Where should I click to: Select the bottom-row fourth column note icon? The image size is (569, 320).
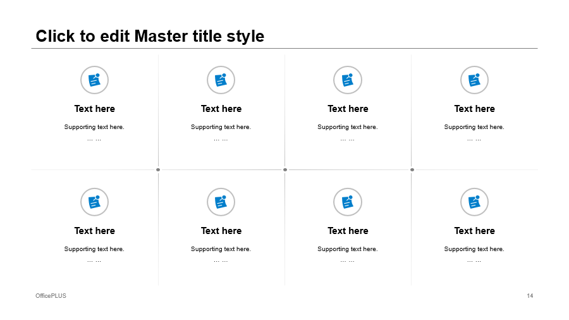tap(474, 202)
